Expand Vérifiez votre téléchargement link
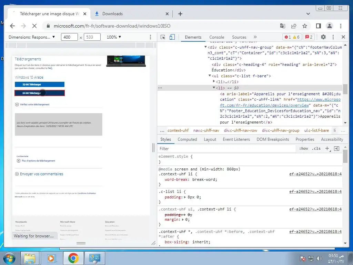This screenshot has width=353, height=265. [32, 105]
